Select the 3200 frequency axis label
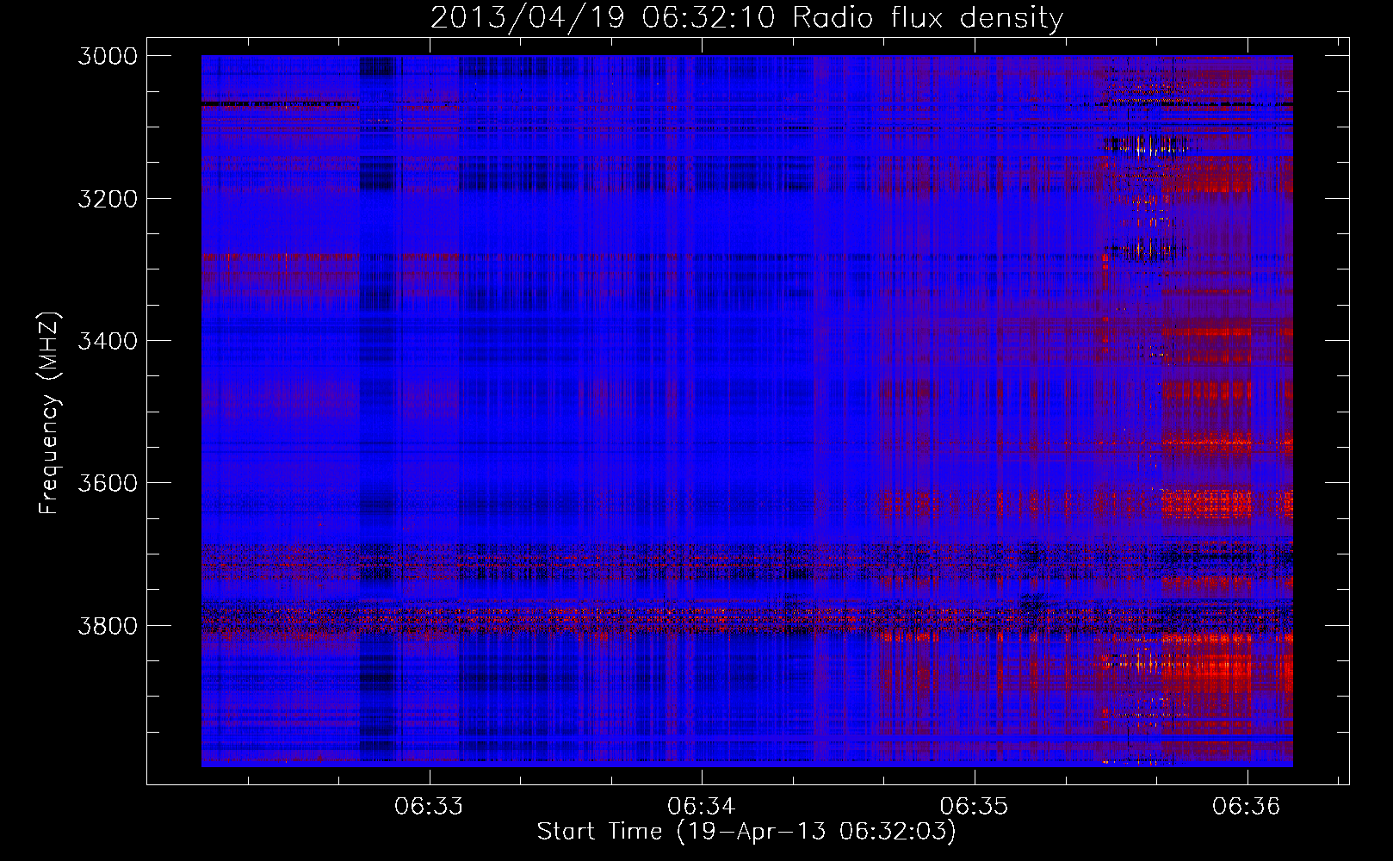 [108, 199]
